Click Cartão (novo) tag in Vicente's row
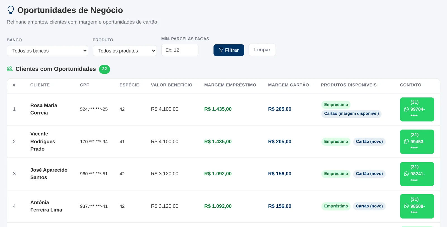Screen dimensions: 447x227 tap(369, 142)
